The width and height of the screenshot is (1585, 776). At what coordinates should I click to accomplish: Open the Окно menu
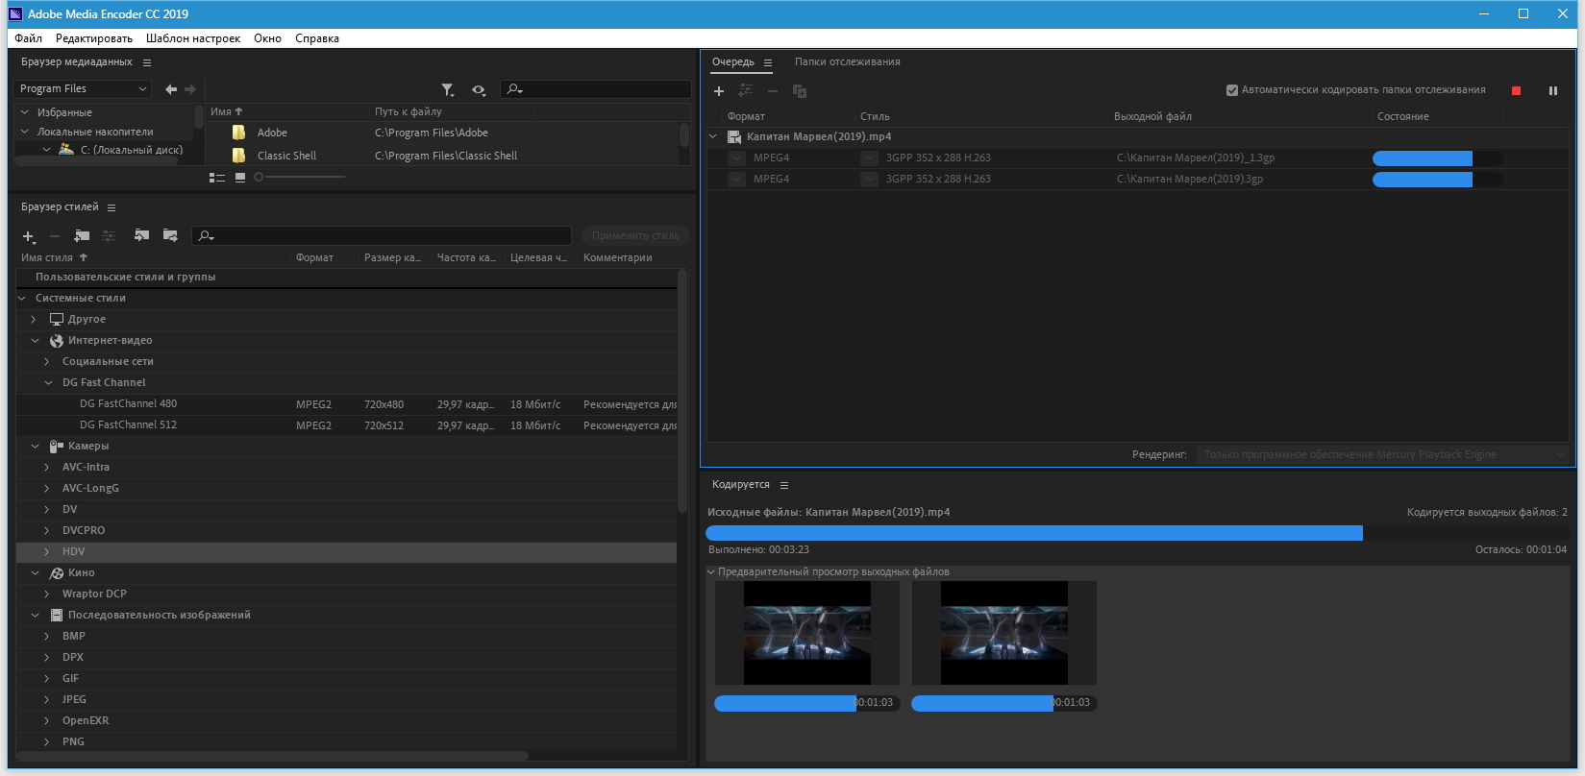tap(267, 38)
